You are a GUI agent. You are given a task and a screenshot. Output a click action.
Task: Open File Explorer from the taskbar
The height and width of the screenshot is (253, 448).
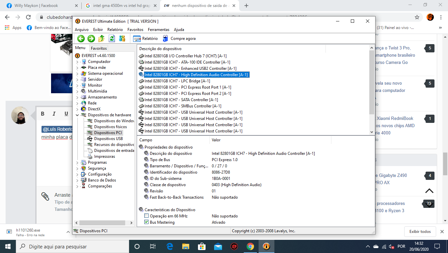(186, 246)
